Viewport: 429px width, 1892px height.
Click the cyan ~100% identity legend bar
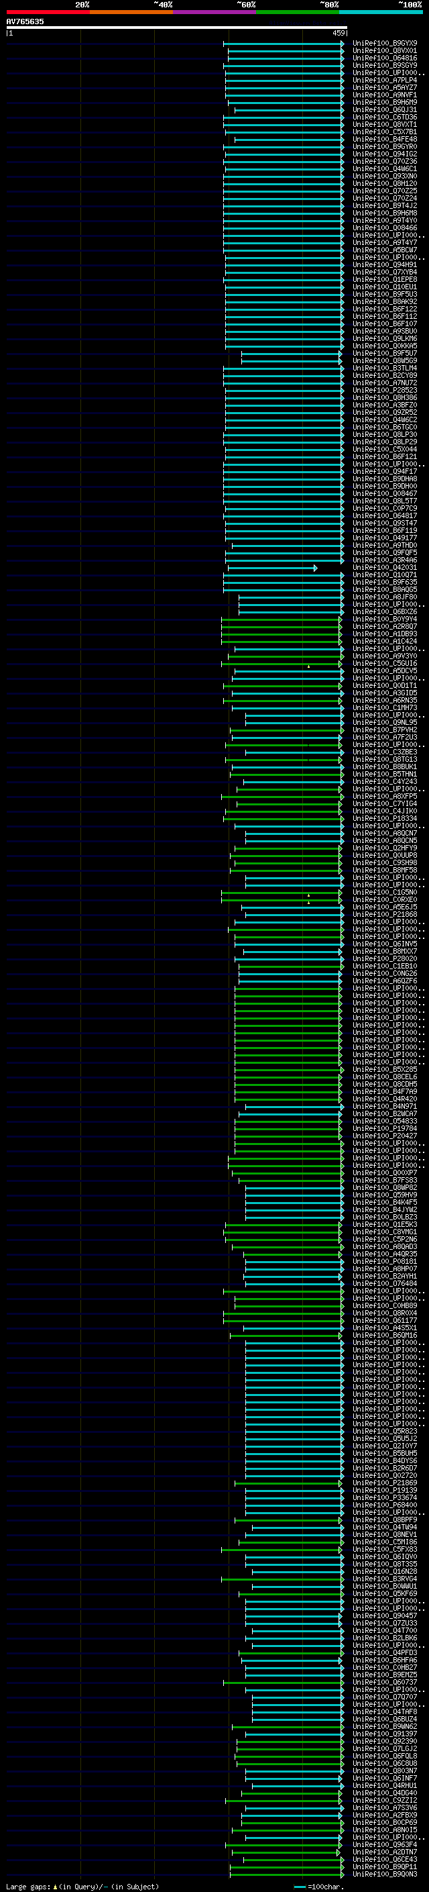point(381,12)
